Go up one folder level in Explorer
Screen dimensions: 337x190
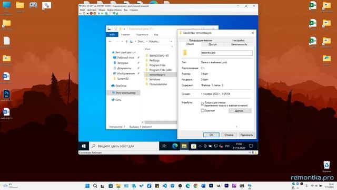pos(126,41)
